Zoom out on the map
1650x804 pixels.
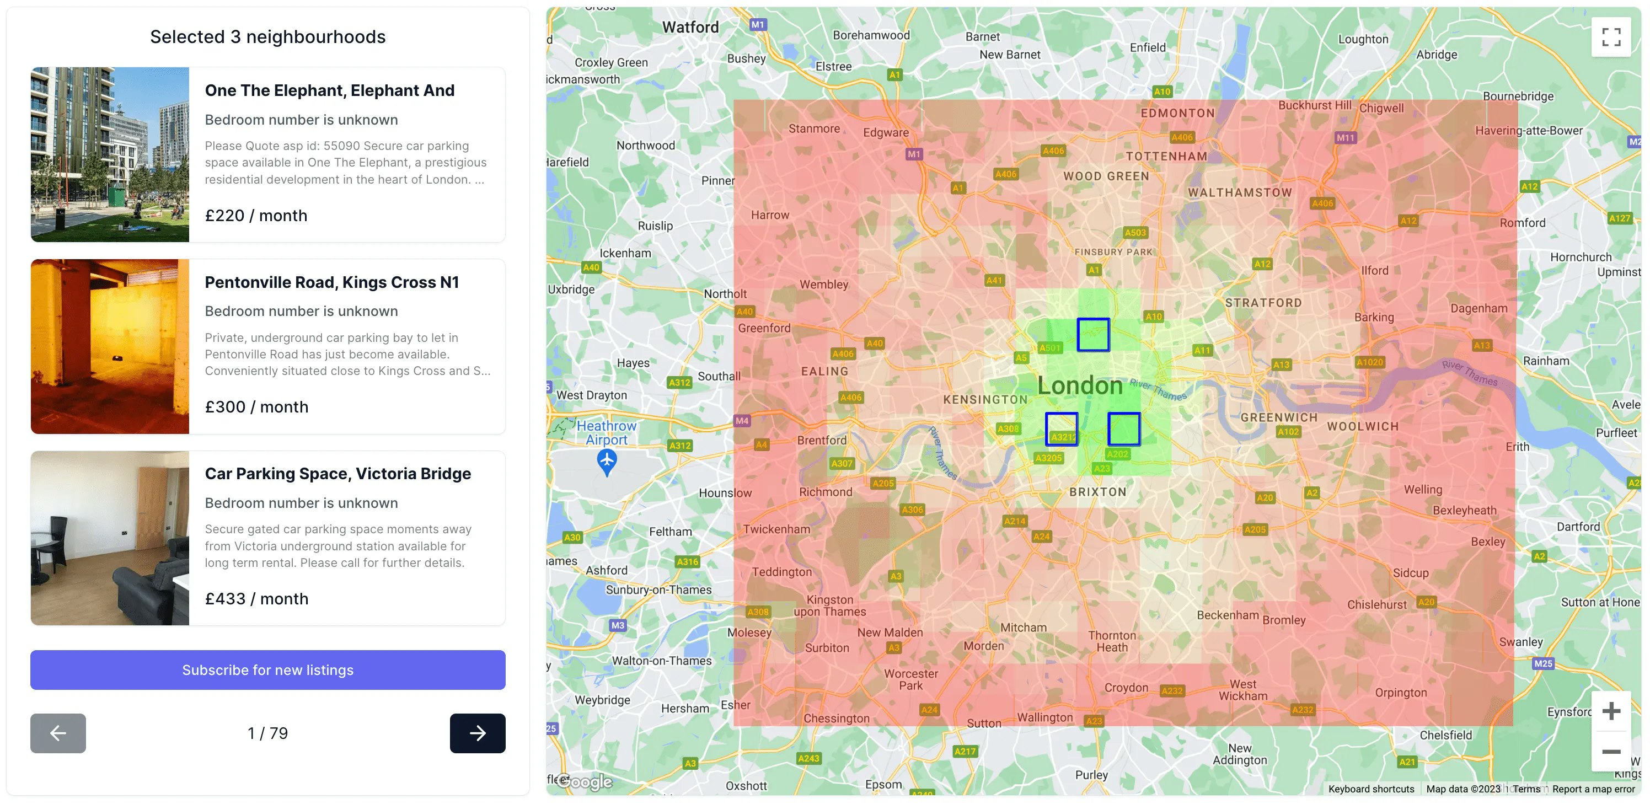coord(1610,752)
